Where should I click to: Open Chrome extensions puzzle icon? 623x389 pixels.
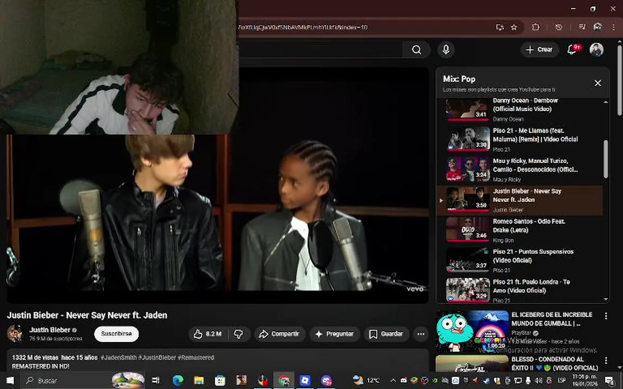pyautogui.click(x=535, y=27)
